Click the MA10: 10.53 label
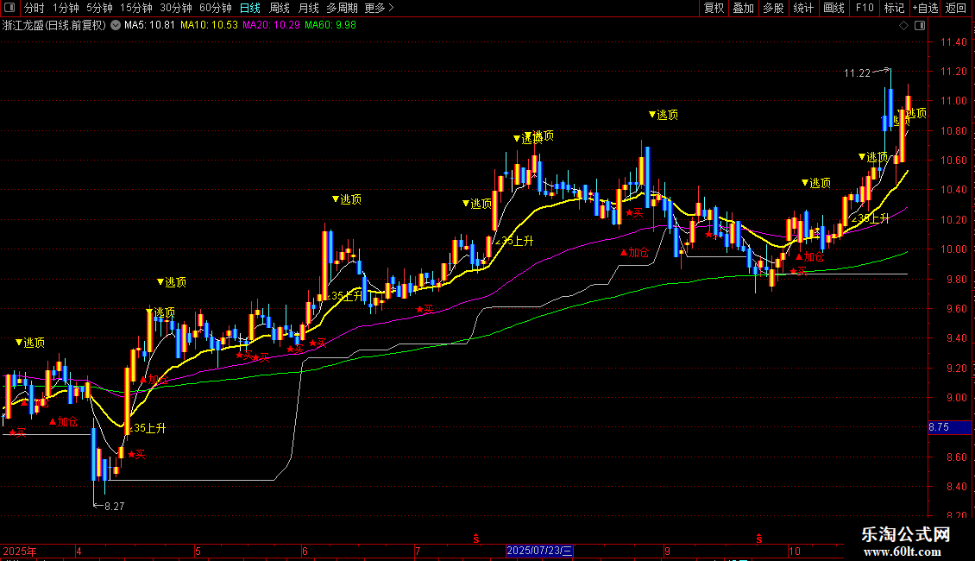This screenshot has width=975, height=561. tap(209, 26)
